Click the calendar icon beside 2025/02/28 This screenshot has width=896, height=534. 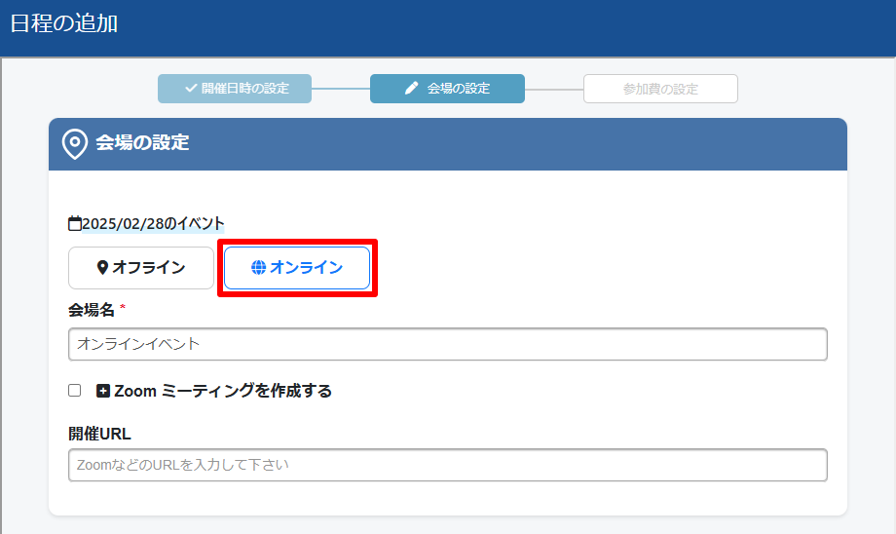(x=75, y=223)
